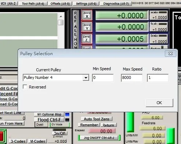The width and height of the screenshot is (181, 144).
Task: Click the Return button
Action: coord(108,125)
